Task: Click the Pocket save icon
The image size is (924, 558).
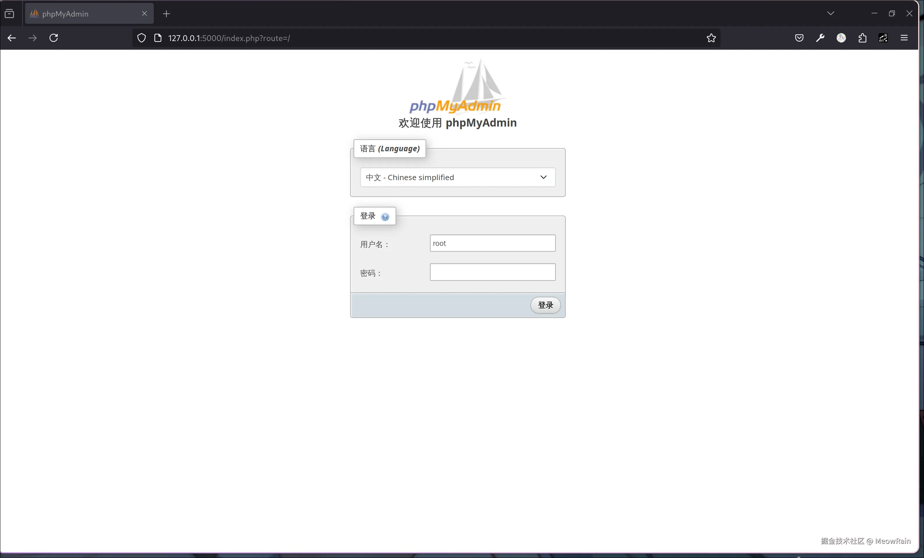Action: click(799, 38)
